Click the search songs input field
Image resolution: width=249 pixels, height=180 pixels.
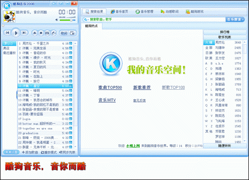157,19
